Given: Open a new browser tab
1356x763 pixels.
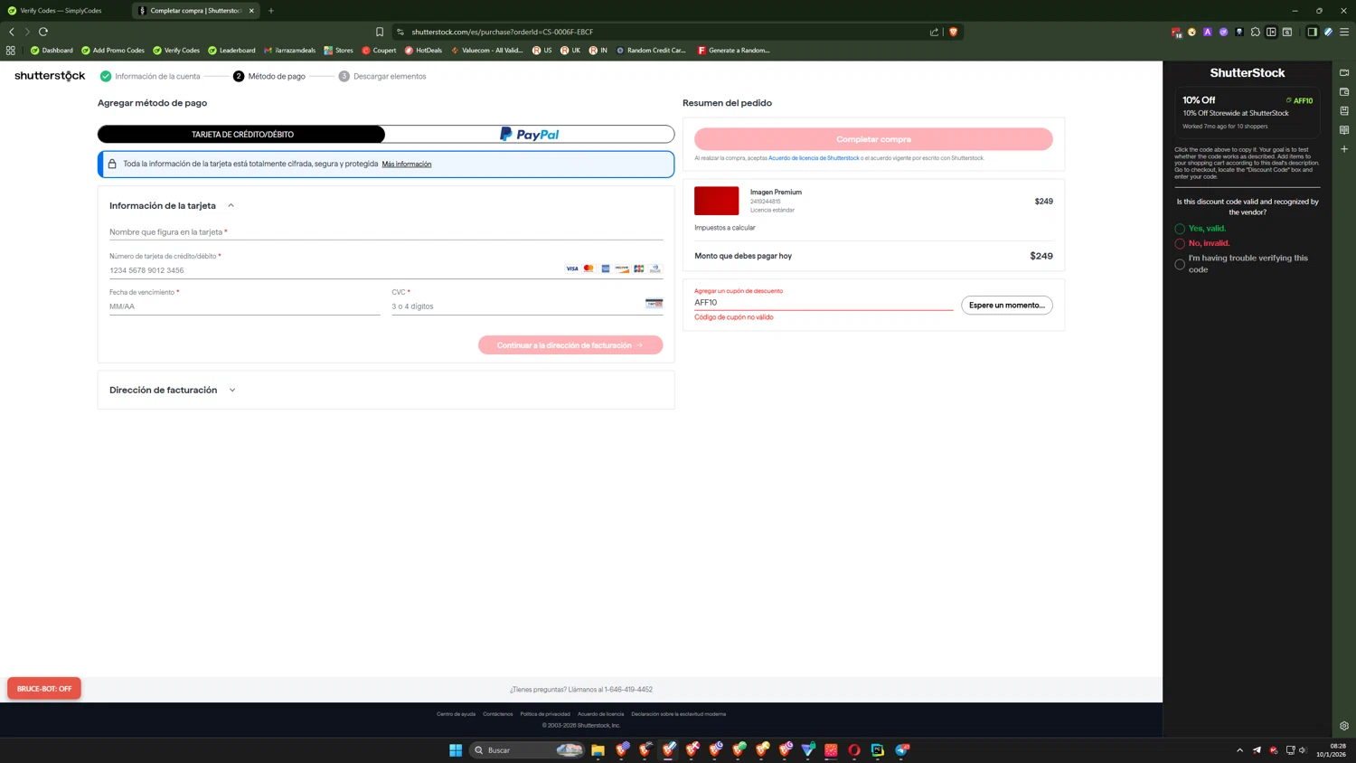Looking at the screenshot, I should click(x=271, y=11).
